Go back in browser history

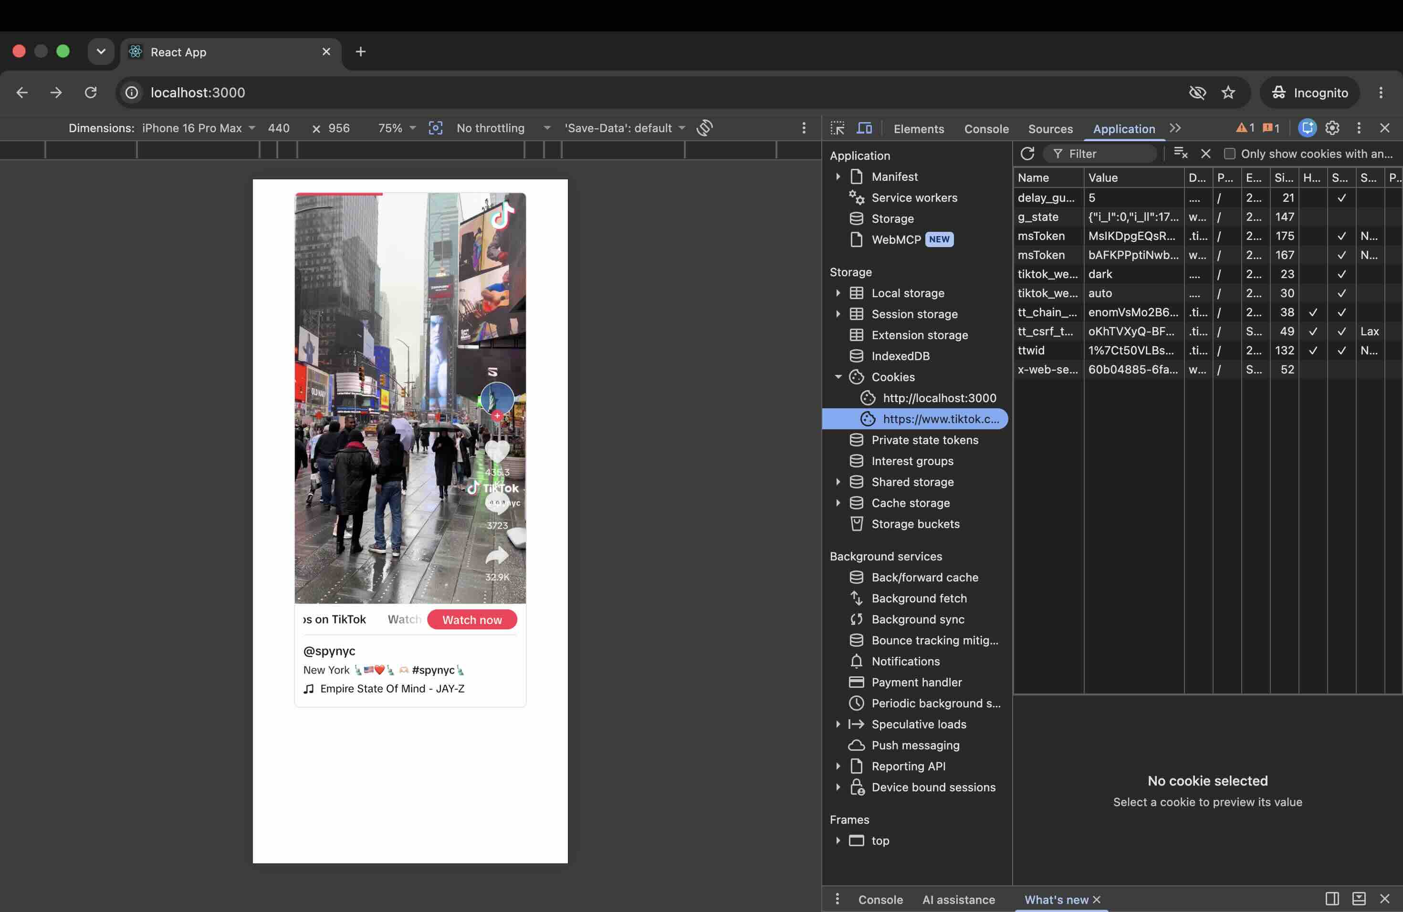coord(22,93)
